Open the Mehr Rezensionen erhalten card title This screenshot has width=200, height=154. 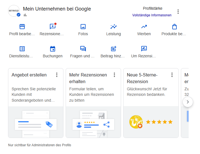(88, 78)
